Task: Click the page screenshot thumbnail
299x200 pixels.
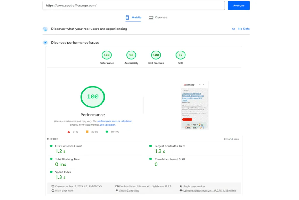Action: pos(194,105)
